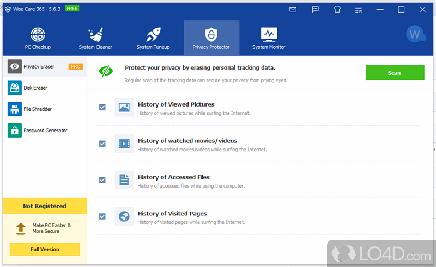Open the title bar menu dropdown icon
Screen dimensions: 436x267
click(358, 9)
